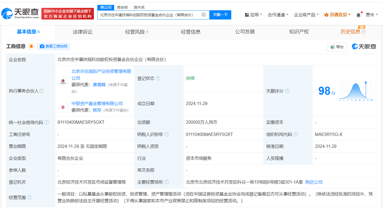Click help icon next to 登记状态
383x209 pixels.
pos(158,78)
